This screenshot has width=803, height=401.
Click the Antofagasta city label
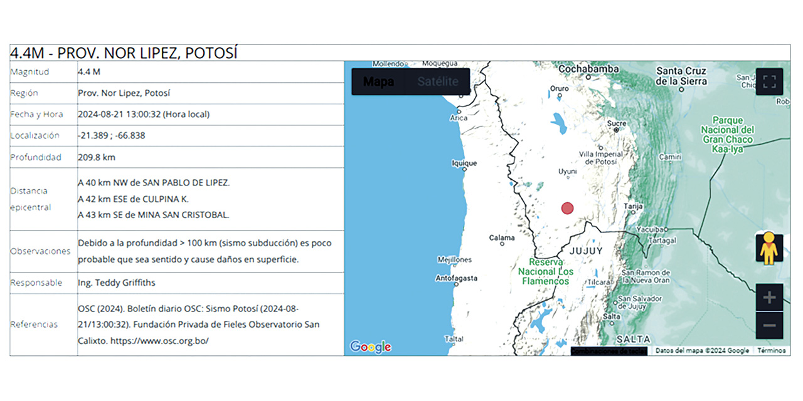click(456, 278)
